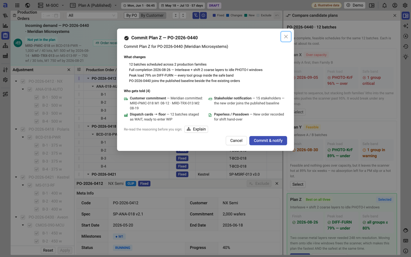Open settings gear in top bar
The height and width of the screenshot is (257, 411).
tap(405, 5)
